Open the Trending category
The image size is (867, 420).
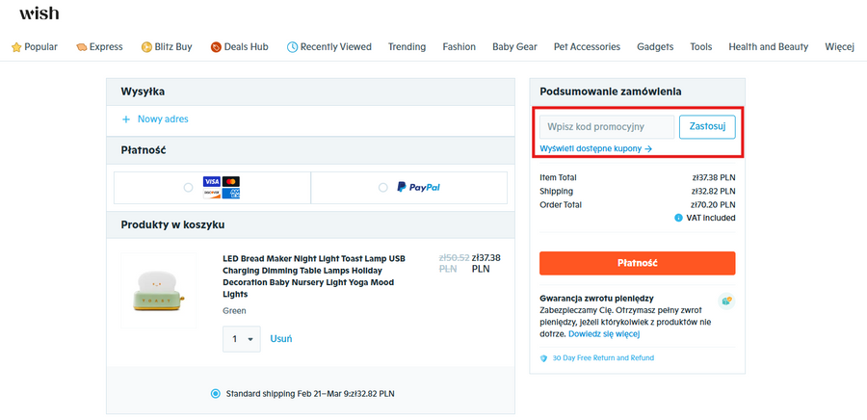coord(407,46)
